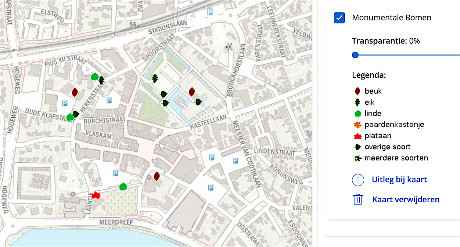Image resolution: width=460 pixels, height=247 pixels.
Task: Select the eik tree marker near Spoorstraat
Action: click(x=155, y=78)
